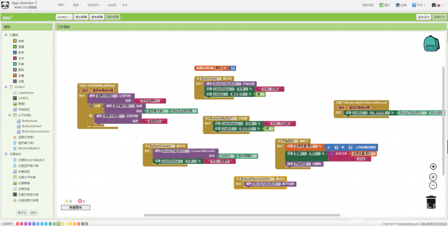Viewport: 448px width, 226px height.
Task: Zoom out the workspace with minus icon
Action: 433,186
